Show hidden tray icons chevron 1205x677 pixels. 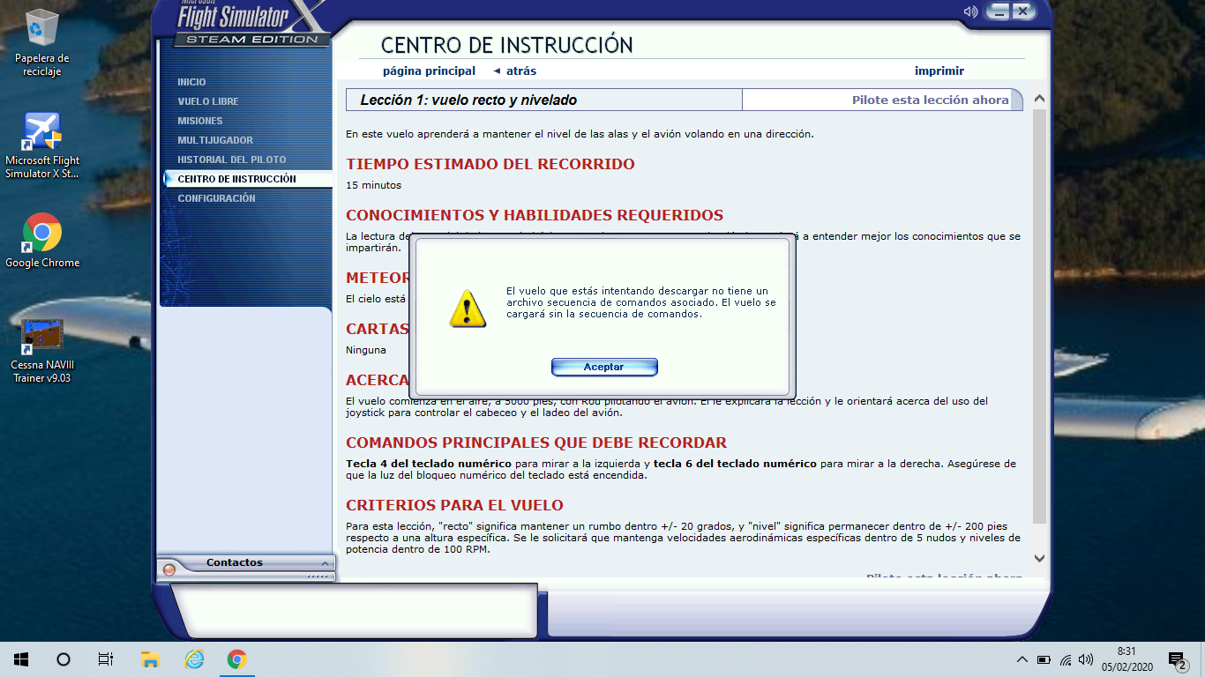(x=1022, y=659)
